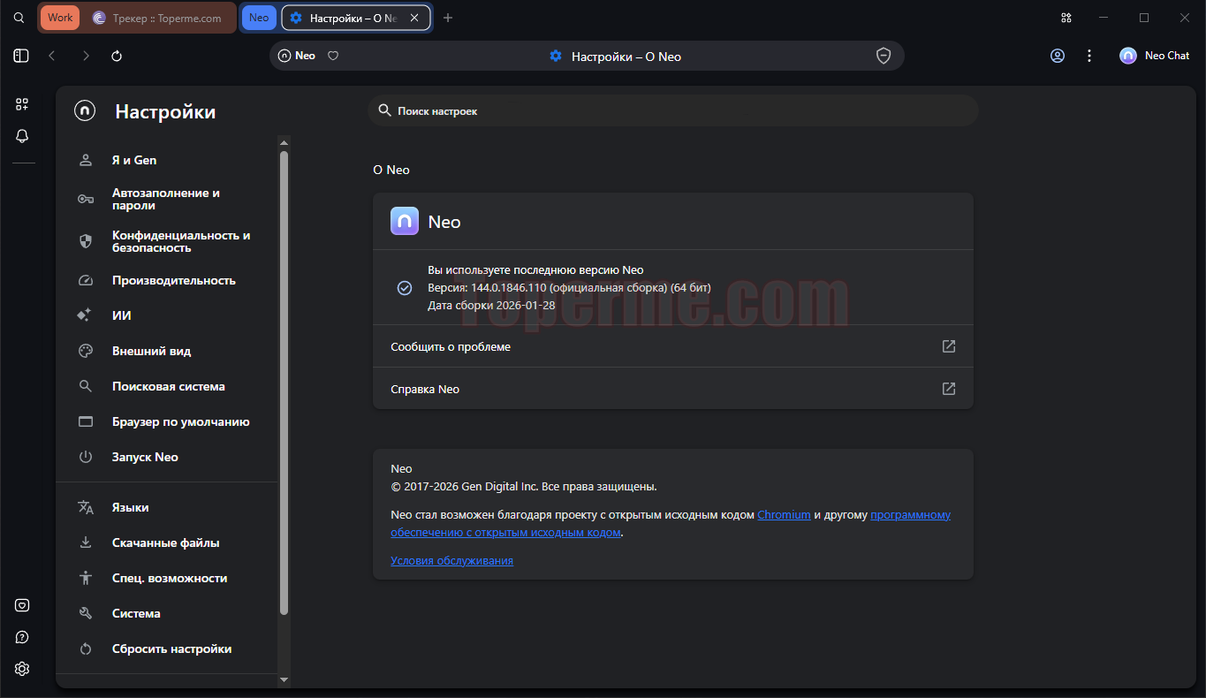1206x698 pixels.
Task: Open the workspaces grid icon in the tab strip
Action: coord(1066,18)
